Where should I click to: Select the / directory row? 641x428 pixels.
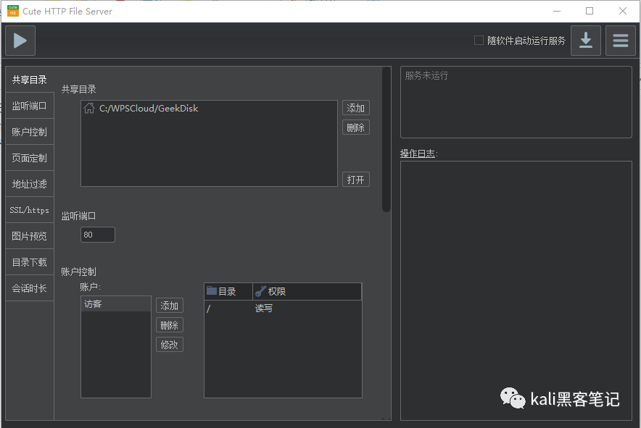pyautogui.click(x=283, y=309)
